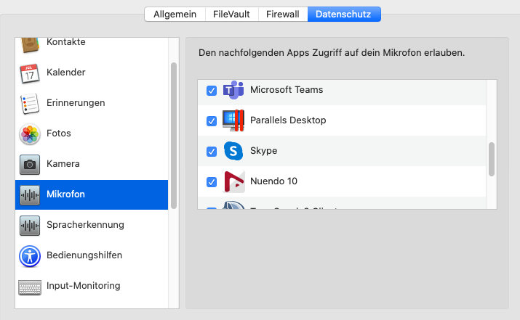Select Bedienungshilfen in the sidebar

[x=92, y=255]
